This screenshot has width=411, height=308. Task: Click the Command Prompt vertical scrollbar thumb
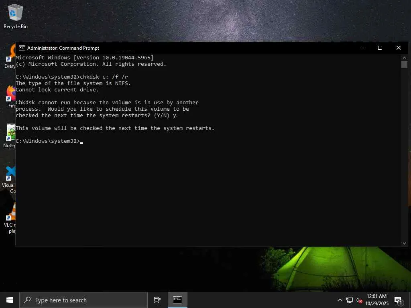pyautogui.click(x=404, y=65)
